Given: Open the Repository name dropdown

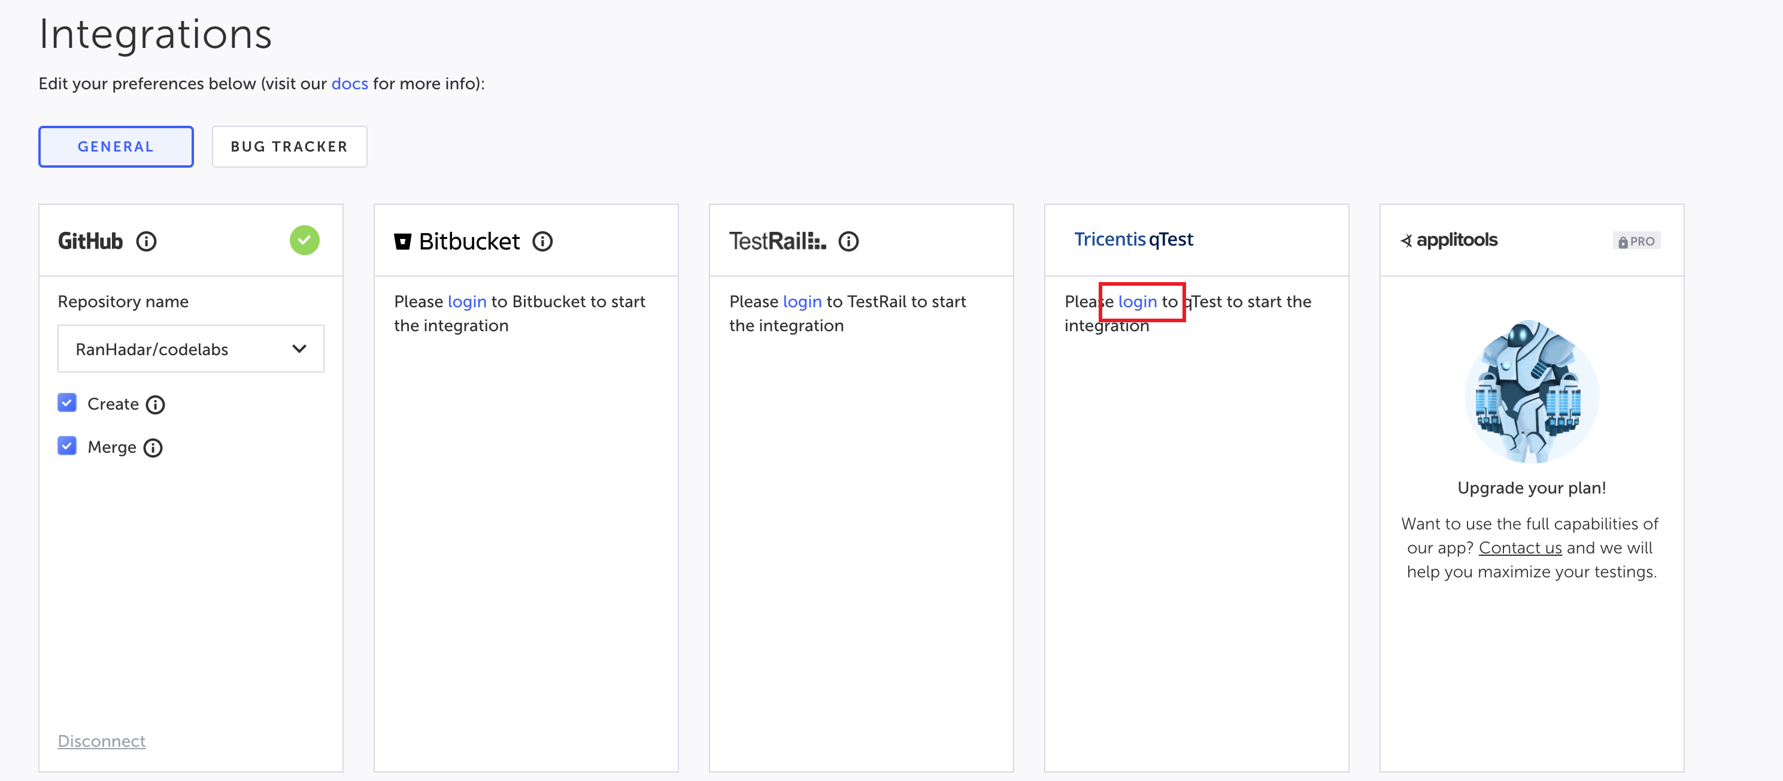Looking at the screenshot, I should click(190, 349).
